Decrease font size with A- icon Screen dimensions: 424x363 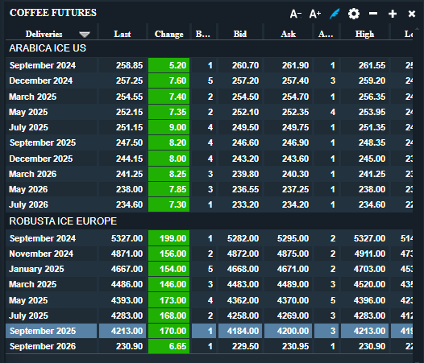point(296,14)
